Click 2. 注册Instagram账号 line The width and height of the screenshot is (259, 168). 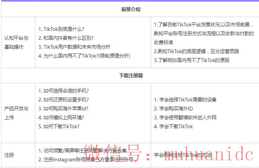[x=86, y=159]
